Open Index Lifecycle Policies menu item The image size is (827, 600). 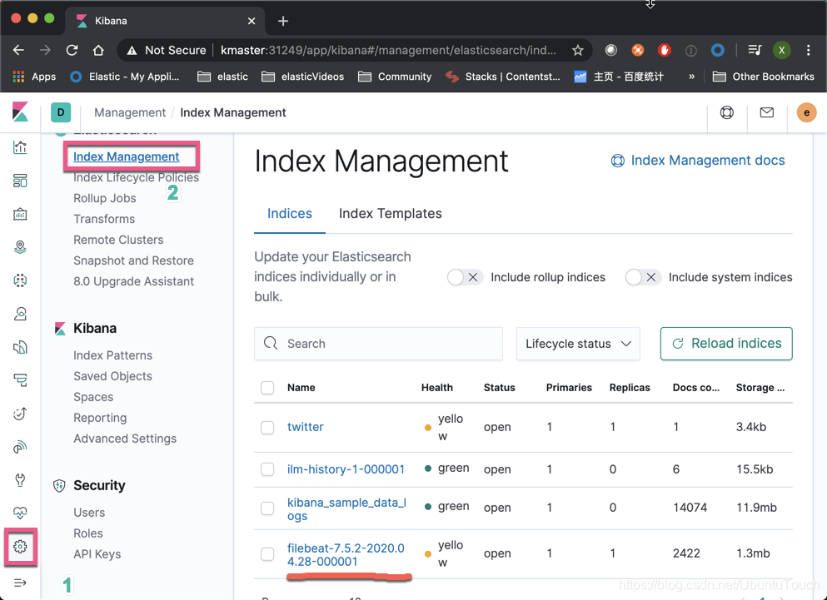pyautogui.click(x=136, y=178)
